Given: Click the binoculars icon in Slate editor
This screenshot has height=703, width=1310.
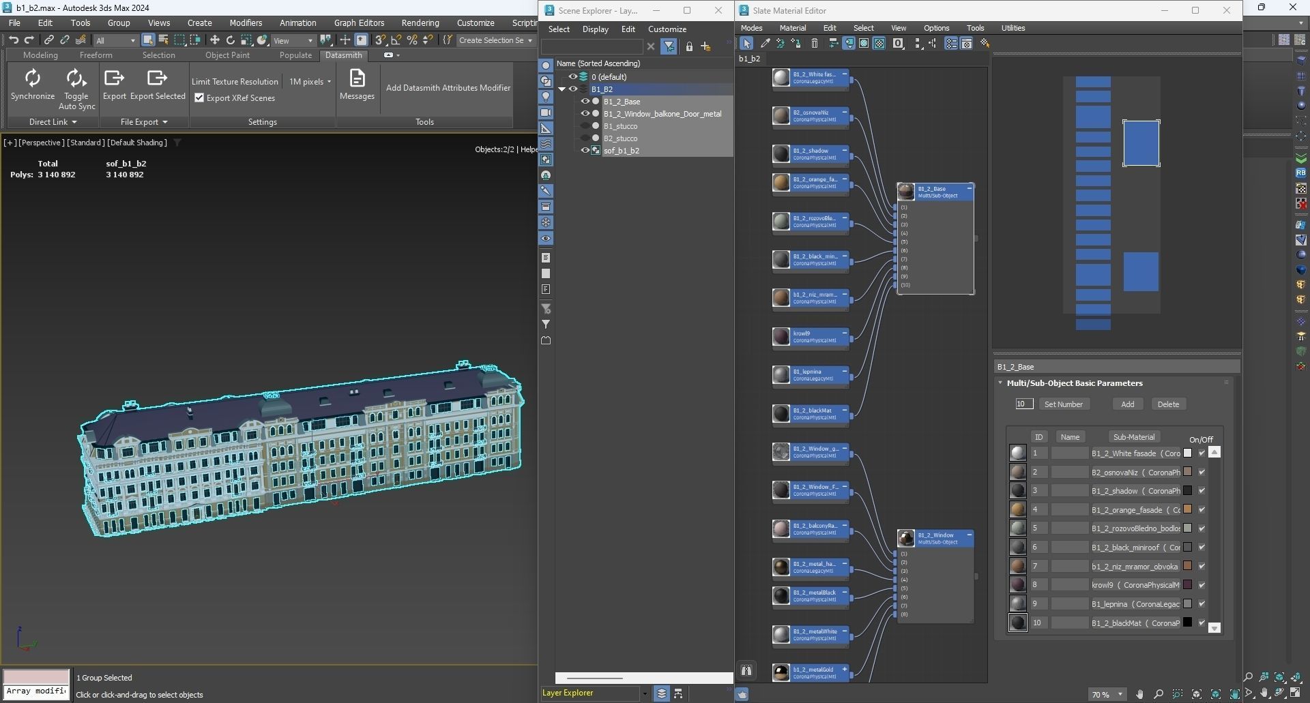Looking at the screenshot, I should (746, 670).
